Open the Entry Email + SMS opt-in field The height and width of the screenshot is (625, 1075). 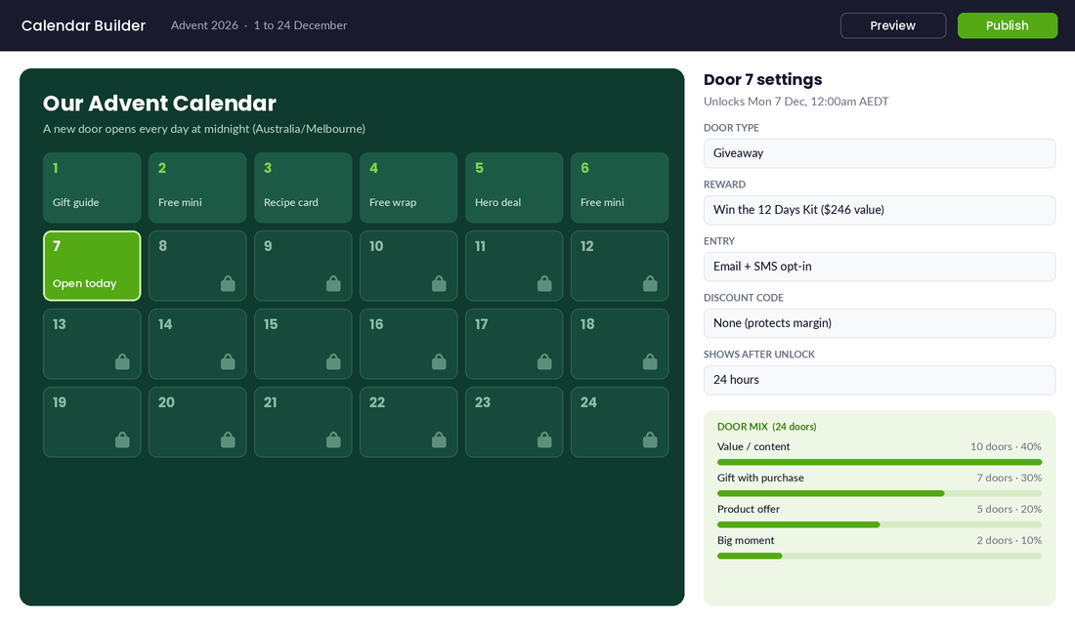click(880, 267)
